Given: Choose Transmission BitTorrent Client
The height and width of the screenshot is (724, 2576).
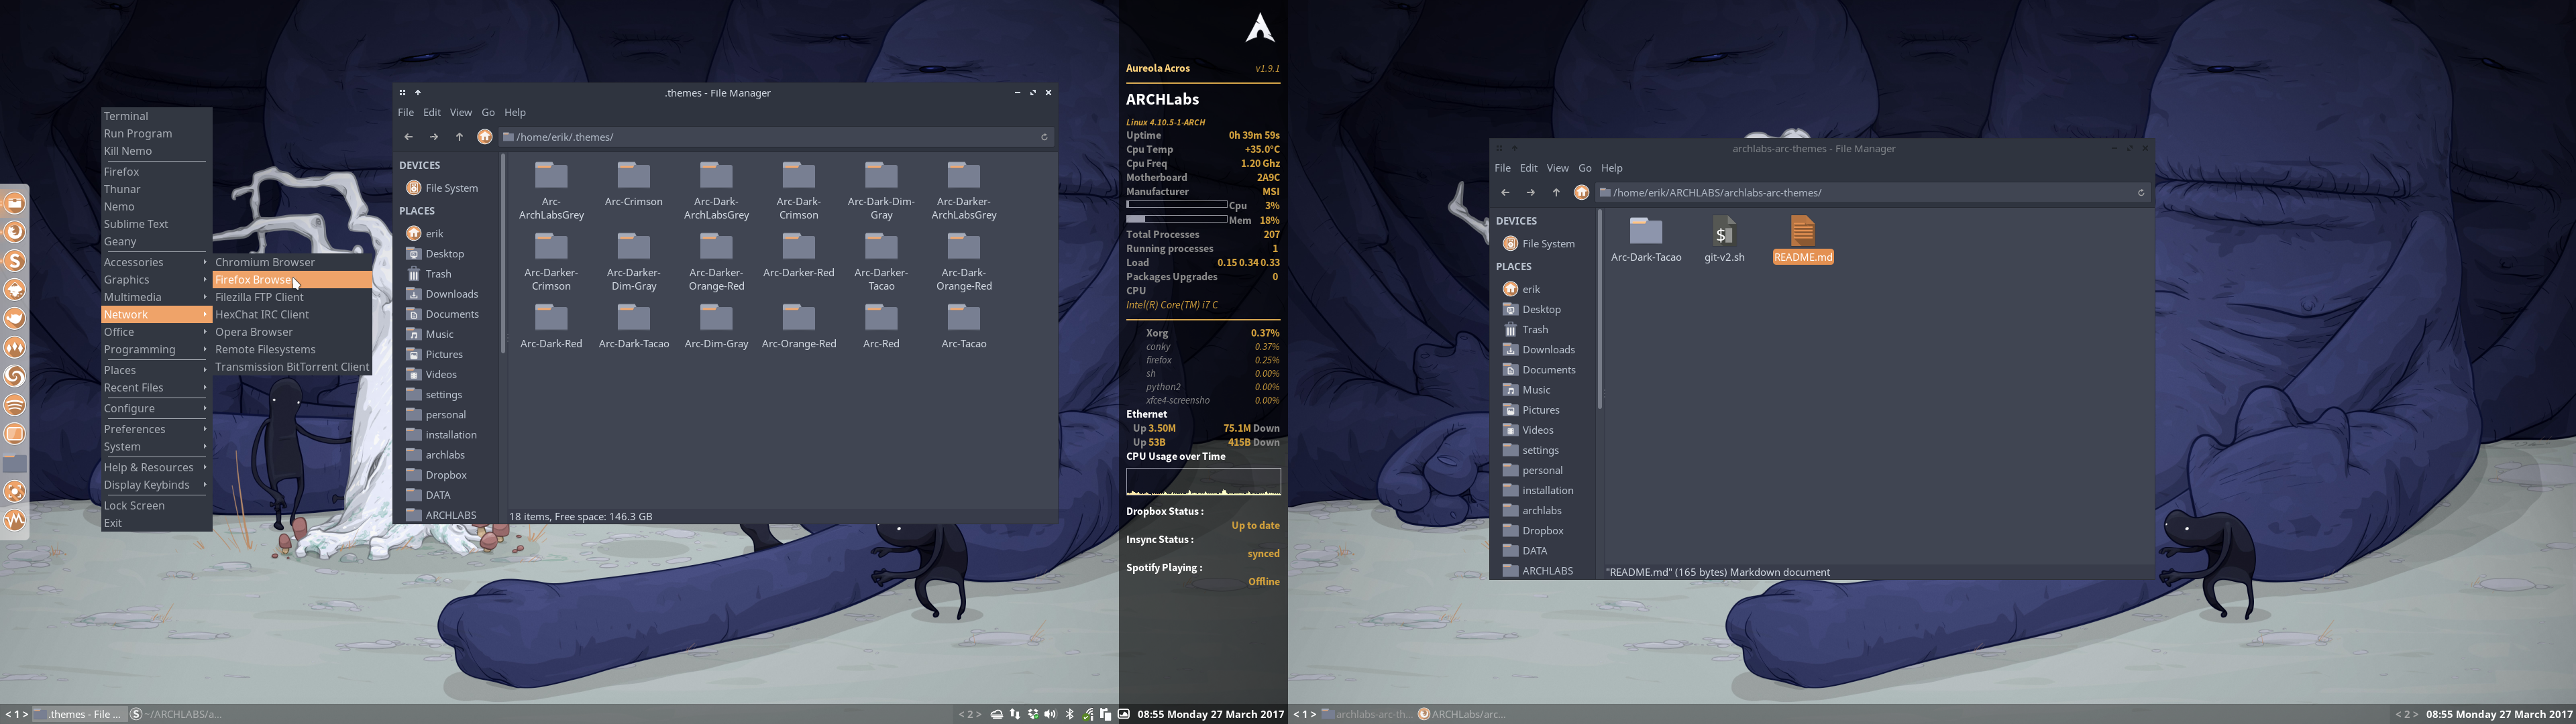Looking at the screenshot, I should [x=292, y=367].
